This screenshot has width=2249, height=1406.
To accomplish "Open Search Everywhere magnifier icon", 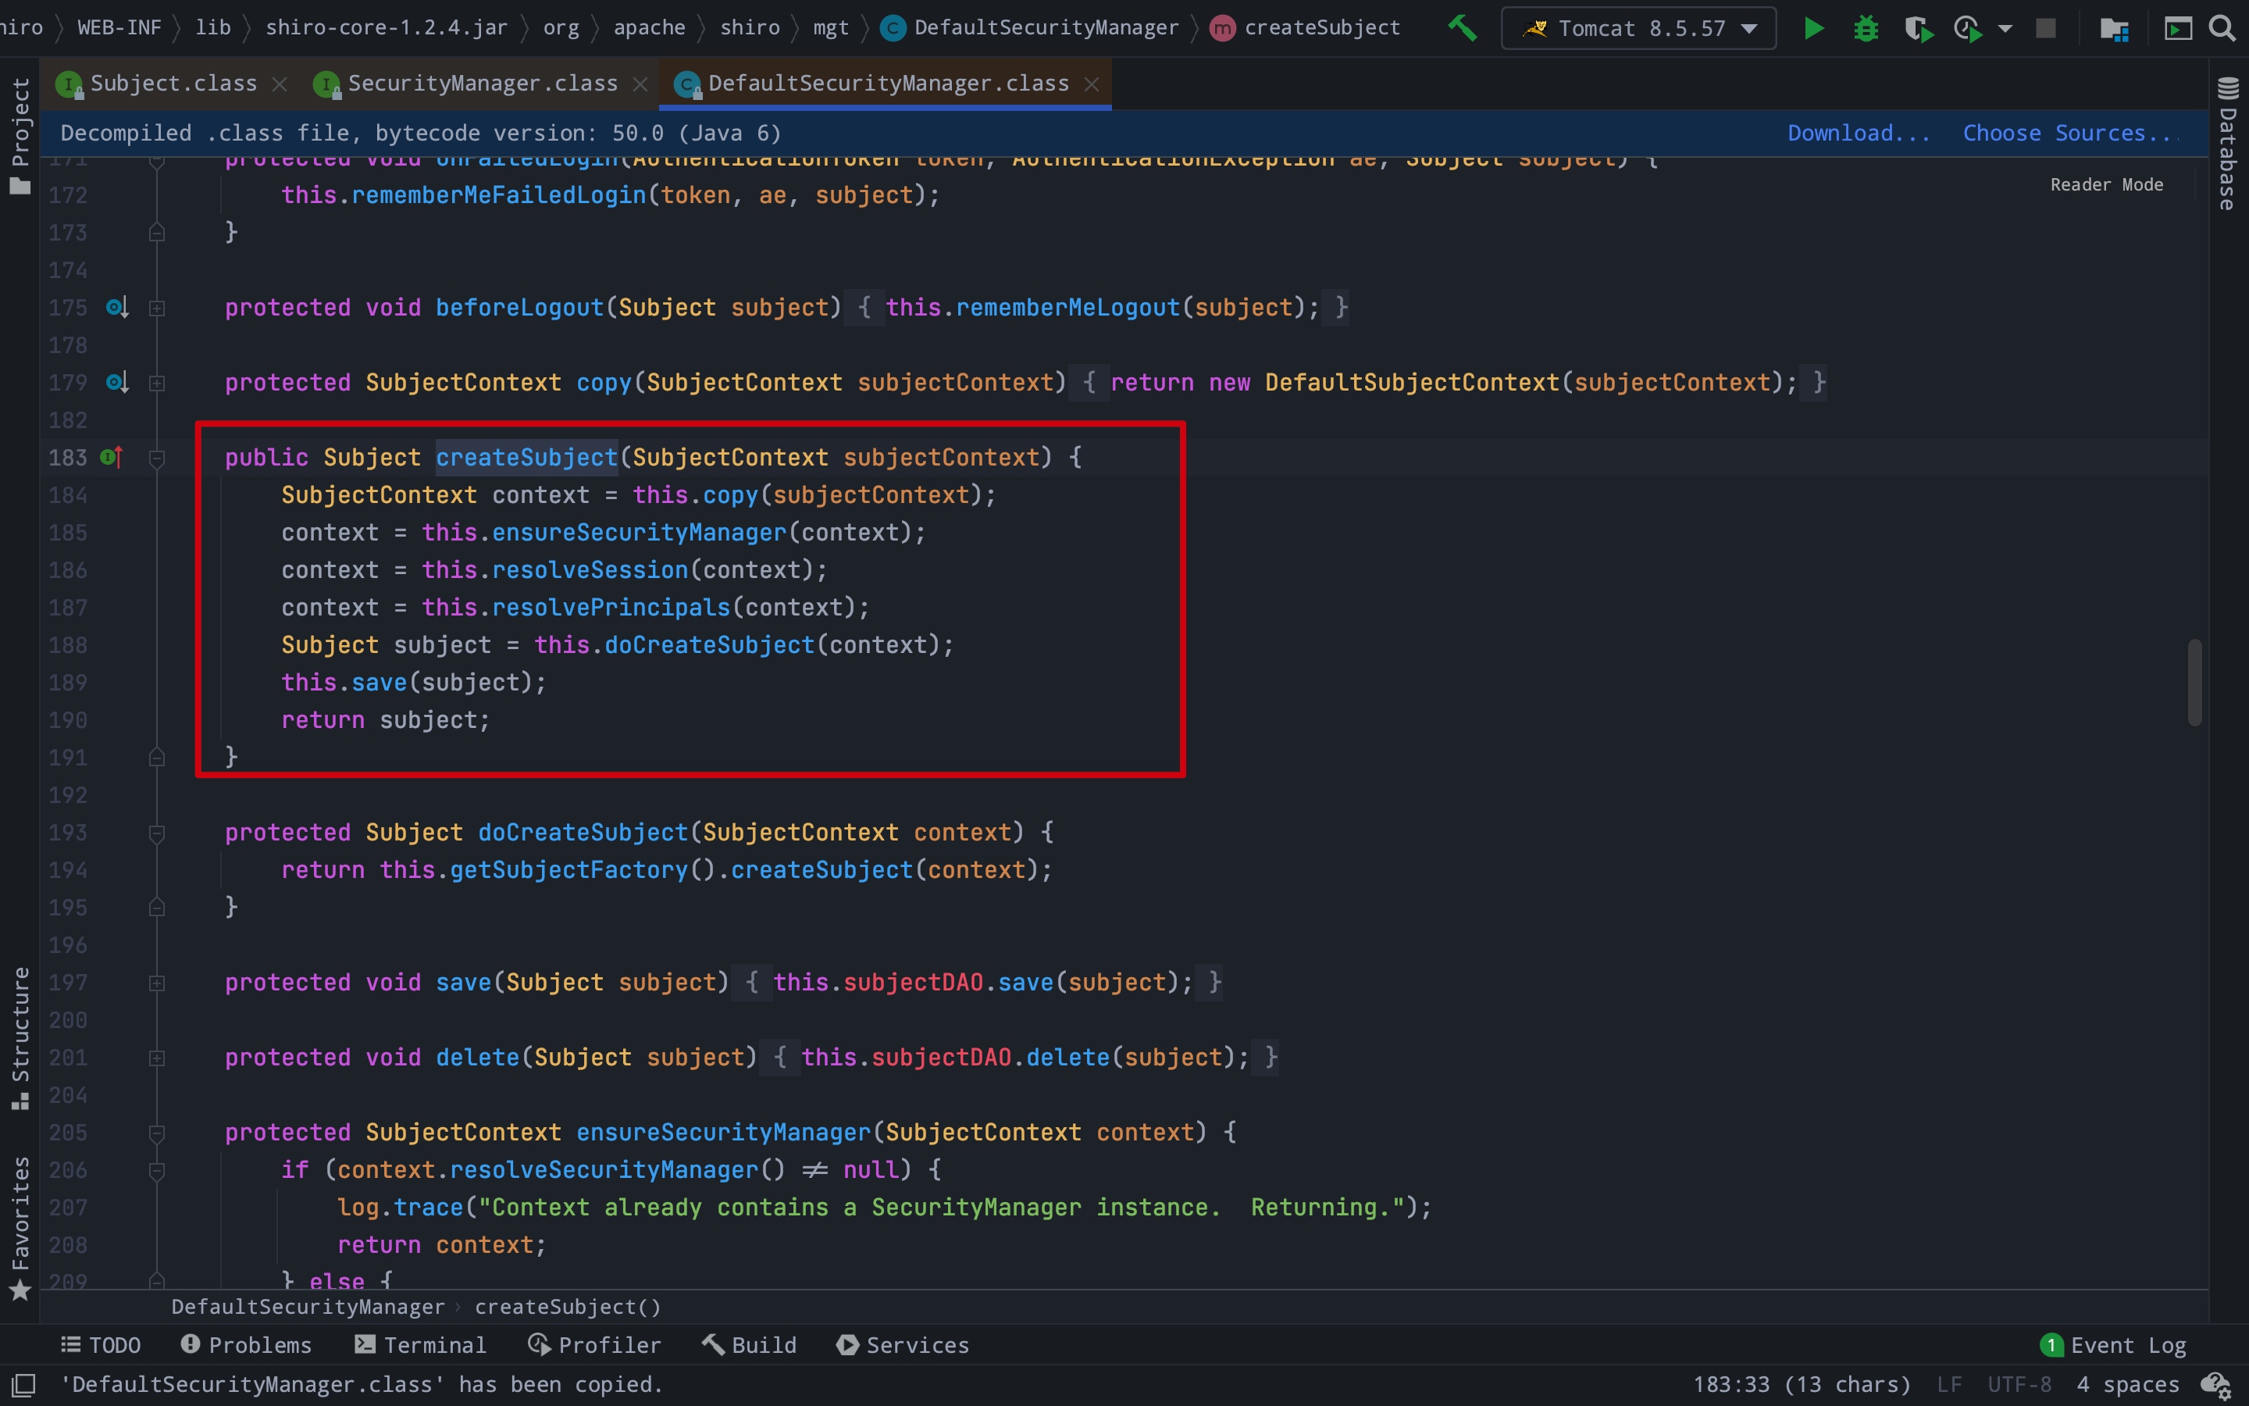I will (2222, 28).
